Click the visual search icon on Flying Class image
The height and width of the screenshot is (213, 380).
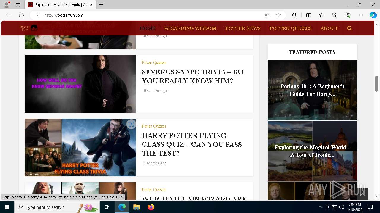131,124
